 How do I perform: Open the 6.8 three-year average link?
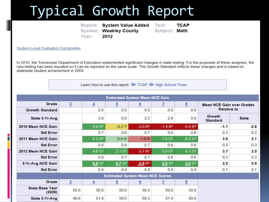click(x=95, y=164)
